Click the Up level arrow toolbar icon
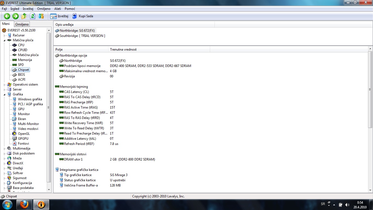373x210 pixels. [x=24, y=16]
